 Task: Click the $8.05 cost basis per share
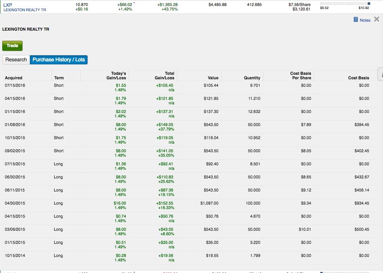coord(306,151)
